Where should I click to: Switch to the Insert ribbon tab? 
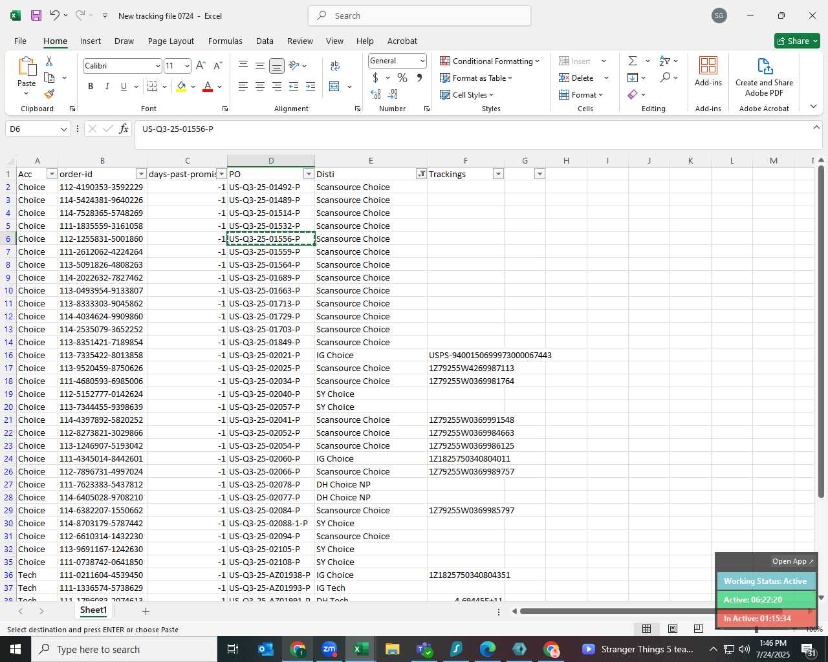pos(91,41)
